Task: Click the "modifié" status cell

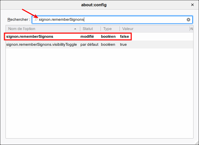Action: 87,36
